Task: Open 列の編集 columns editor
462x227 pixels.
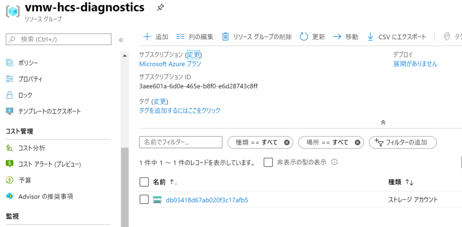Action: pos(194,37)
